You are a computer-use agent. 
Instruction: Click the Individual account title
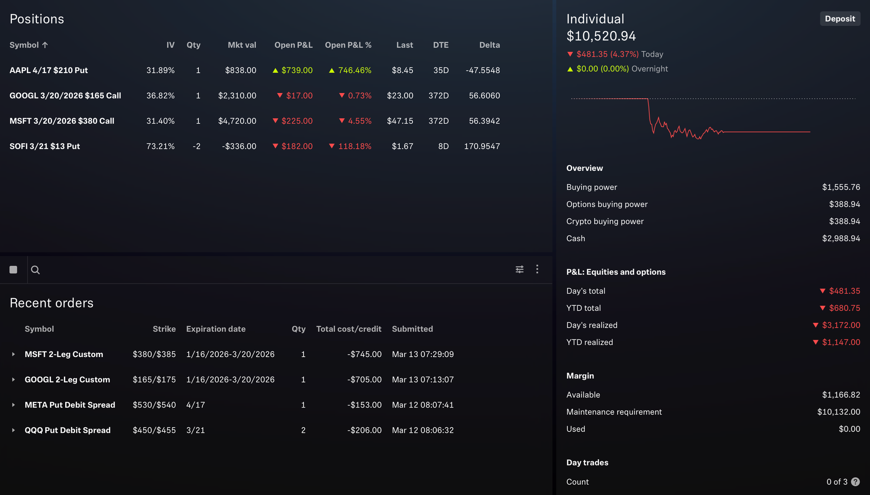(595, 19)
